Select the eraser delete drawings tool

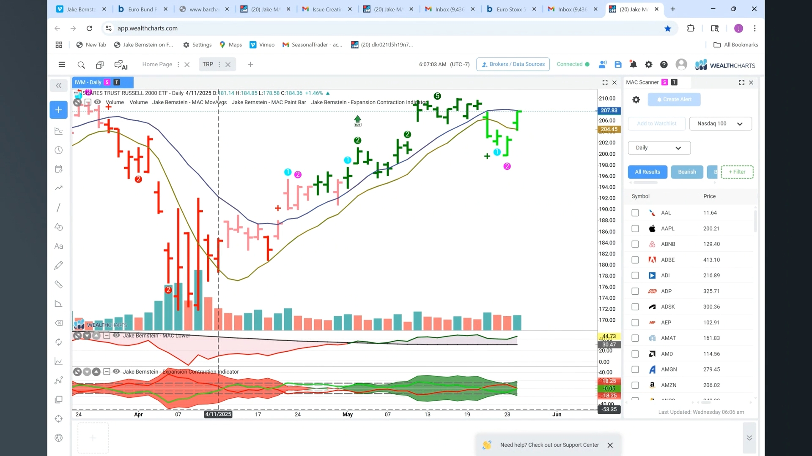point(58,323)
